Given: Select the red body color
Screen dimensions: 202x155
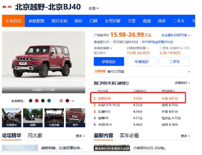Looking at the screenshot, I should click(x=37, y=101).
